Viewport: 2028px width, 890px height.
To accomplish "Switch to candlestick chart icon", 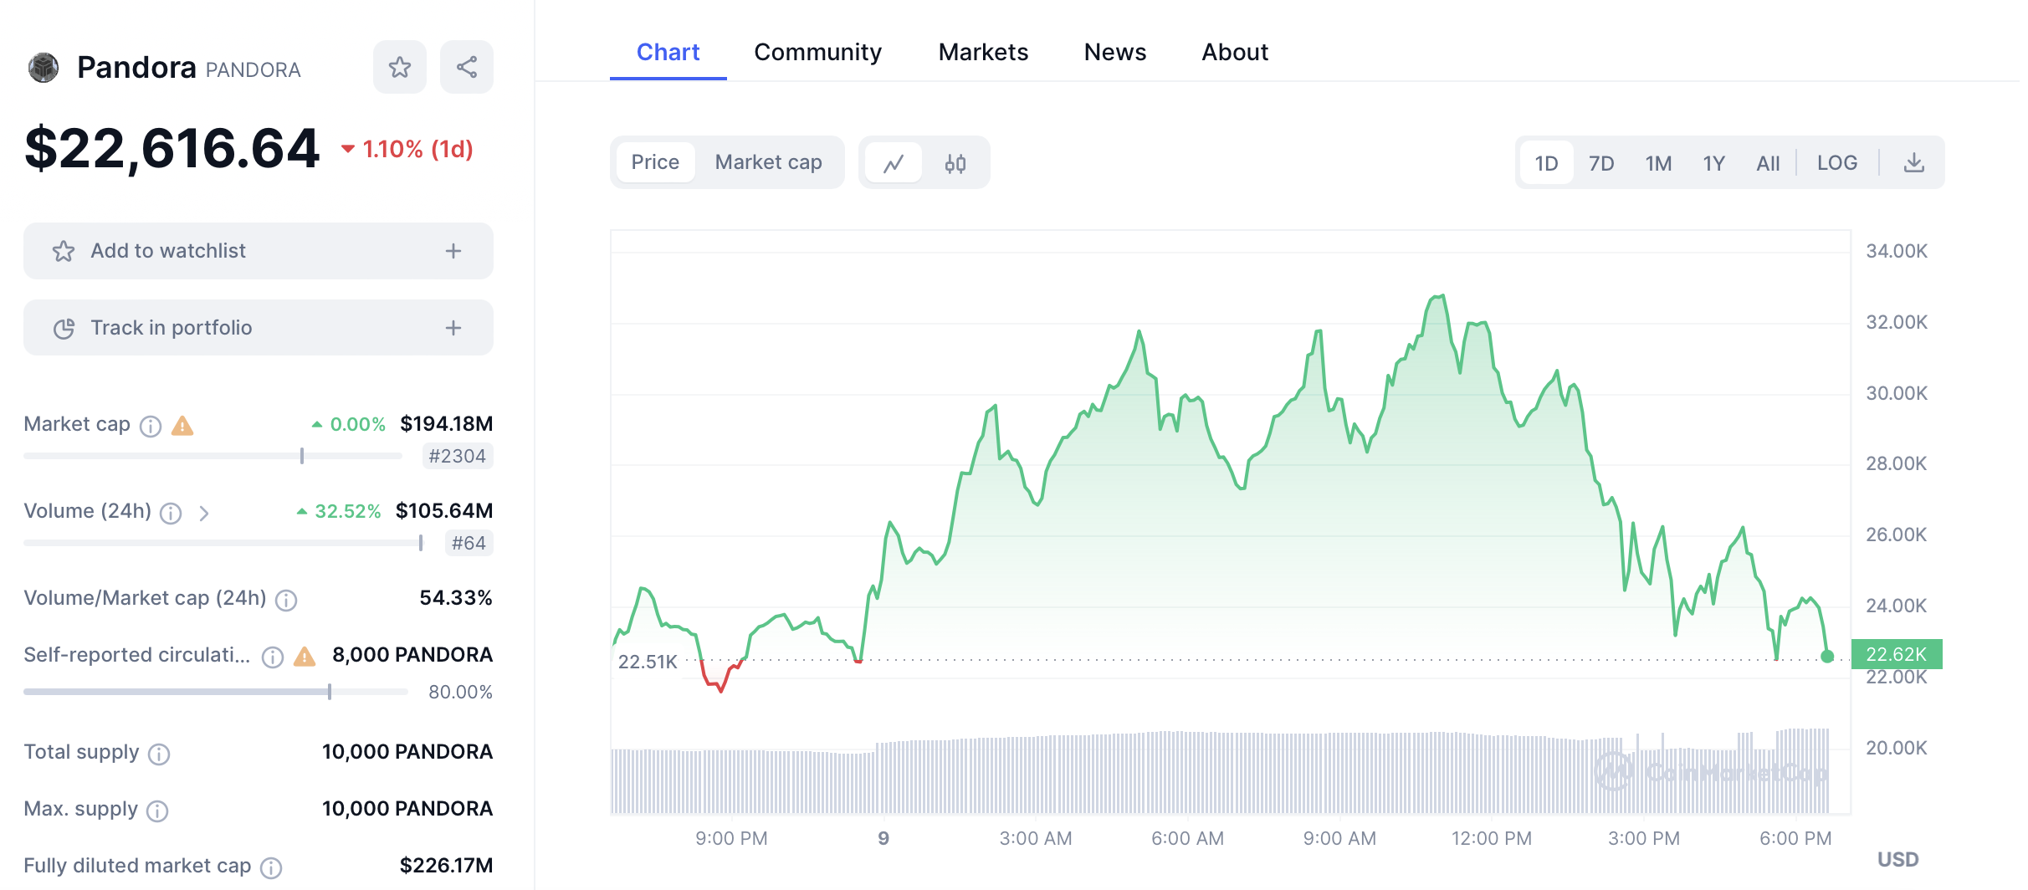I will pos(955,163).
